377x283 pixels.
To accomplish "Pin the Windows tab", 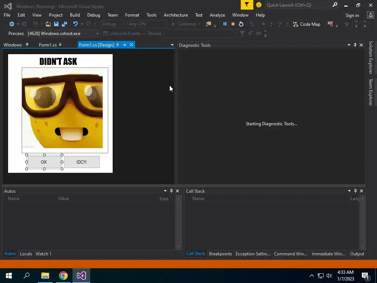I will pos(27,45).
